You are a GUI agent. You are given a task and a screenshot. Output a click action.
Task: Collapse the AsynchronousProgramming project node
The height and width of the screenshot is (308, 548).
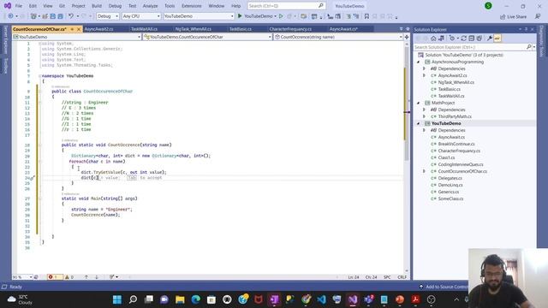point(419,62)
